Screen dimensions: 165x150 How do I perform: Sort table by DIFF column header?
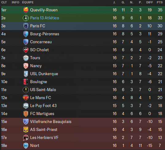150,2
